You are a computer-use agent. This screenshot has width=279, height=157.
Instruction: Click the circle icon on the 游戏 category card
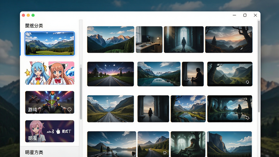click(x=69, y=109)
